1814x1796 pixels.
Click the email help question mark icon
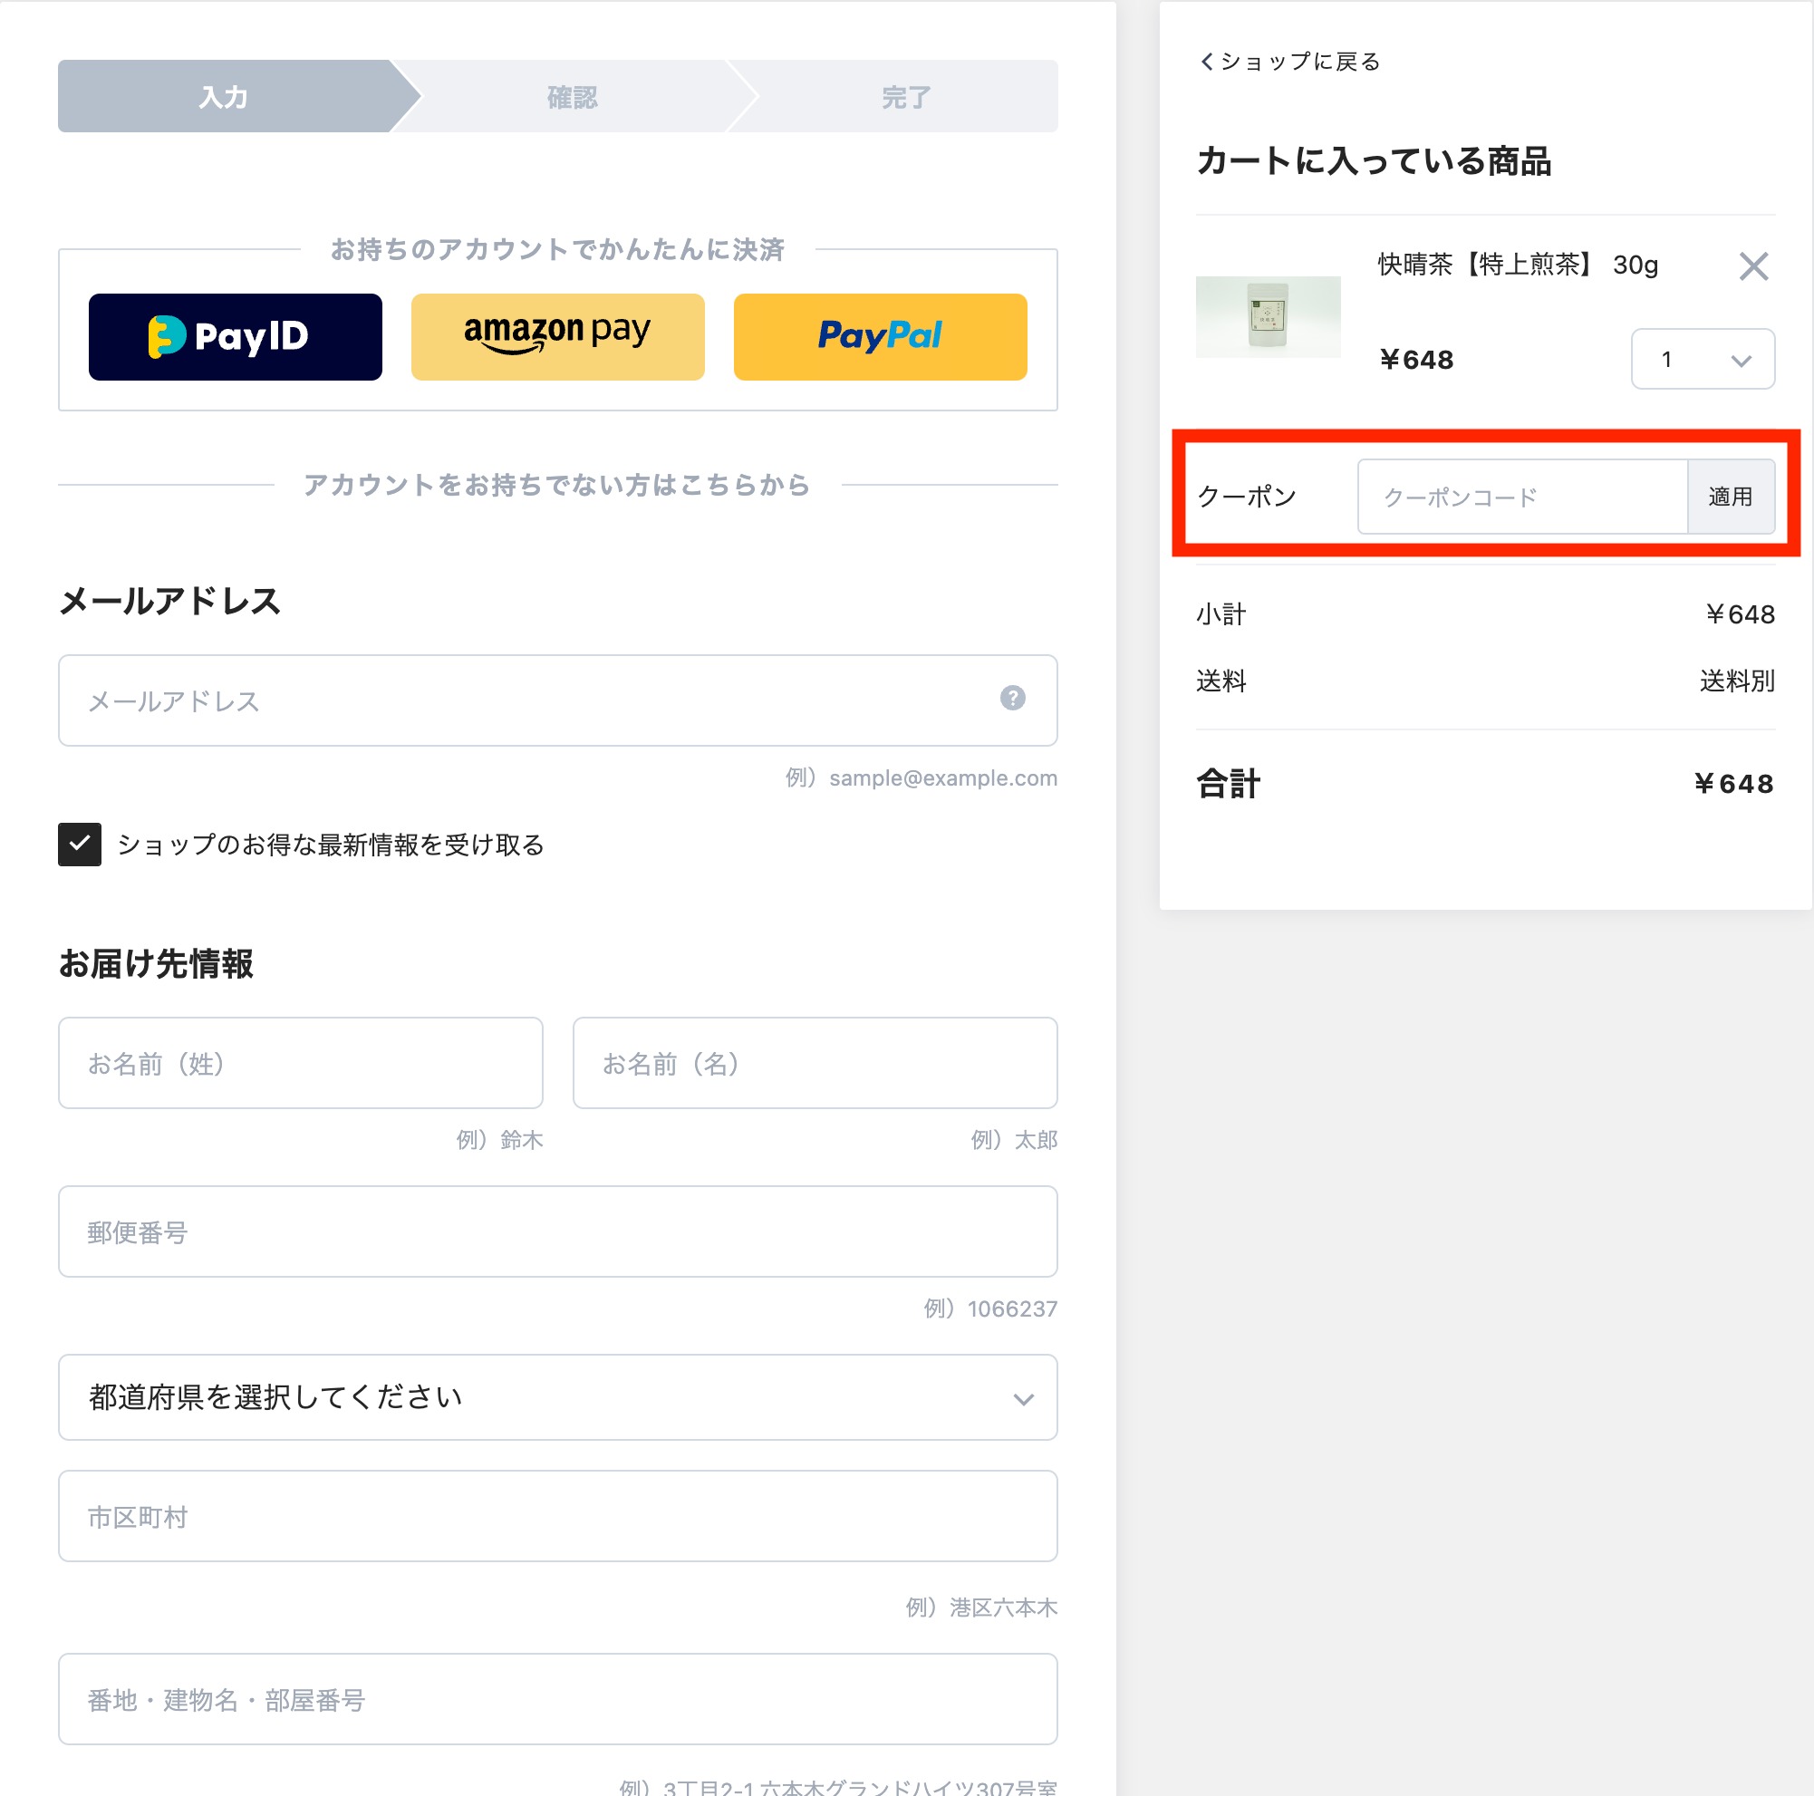click(x=1012, y=699)
